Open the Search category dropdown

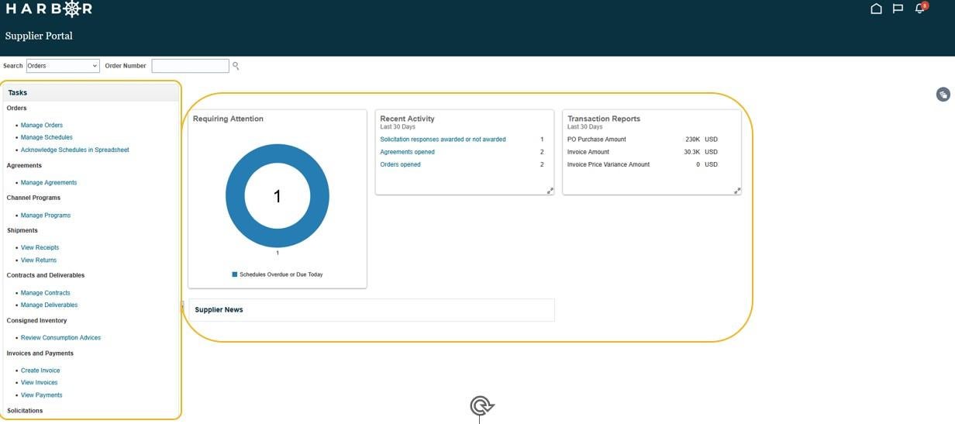coord(63,66)
